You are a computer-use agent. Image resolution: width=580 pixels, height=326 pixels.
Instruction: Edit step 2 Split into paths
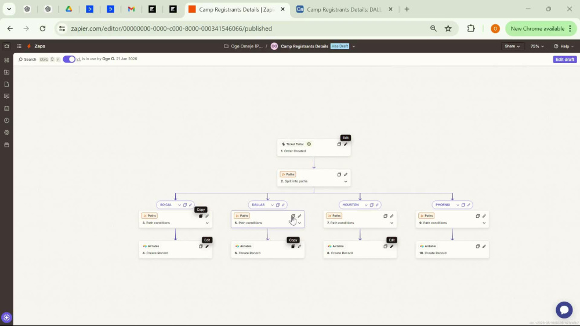(x=346, y=175)
